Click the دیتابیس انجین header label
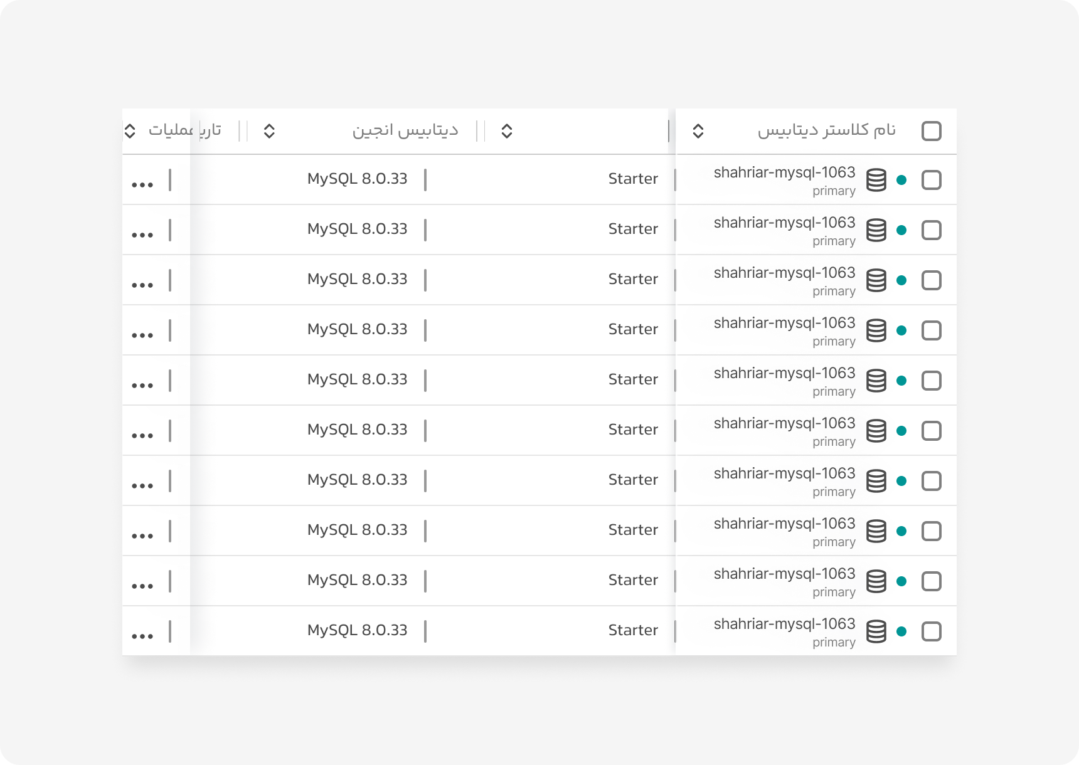This screenshot has height=765, width=1079. click(x=405, y=130)
